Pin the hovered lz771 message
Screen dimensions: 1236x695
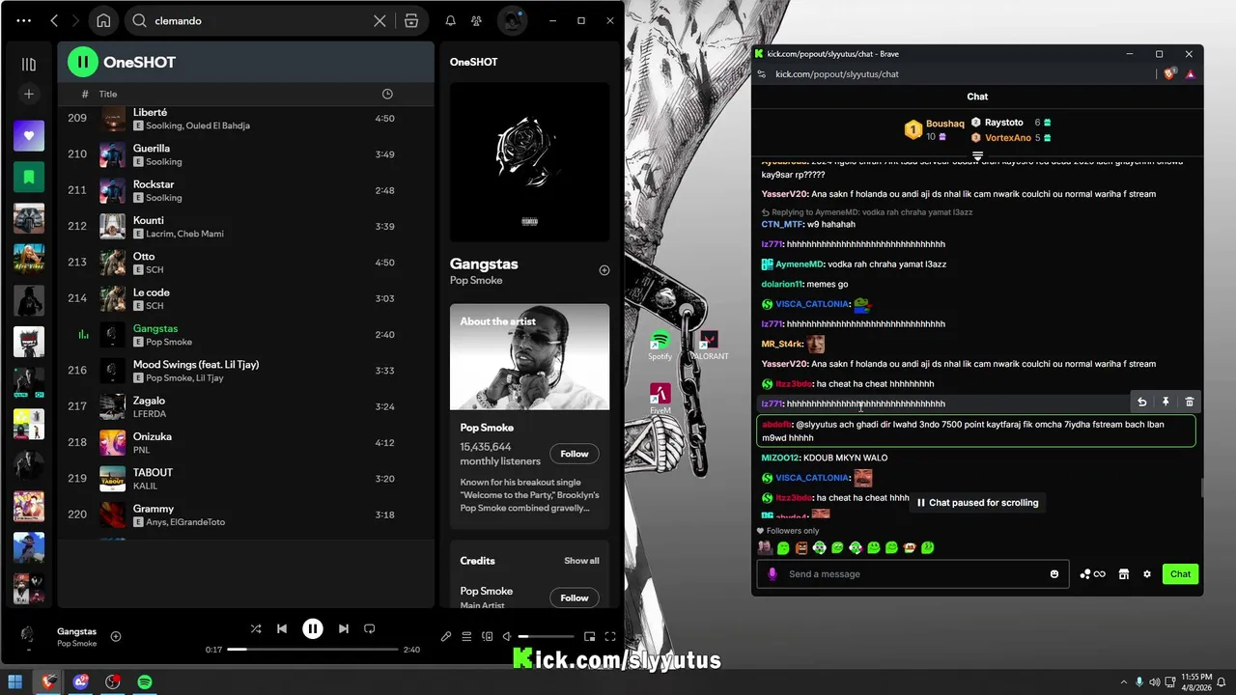point(1166,403)
